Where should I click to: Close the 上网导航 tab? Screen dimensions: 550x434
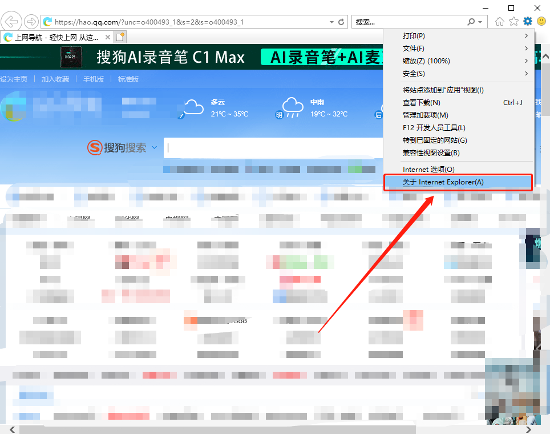coord(108,37)
